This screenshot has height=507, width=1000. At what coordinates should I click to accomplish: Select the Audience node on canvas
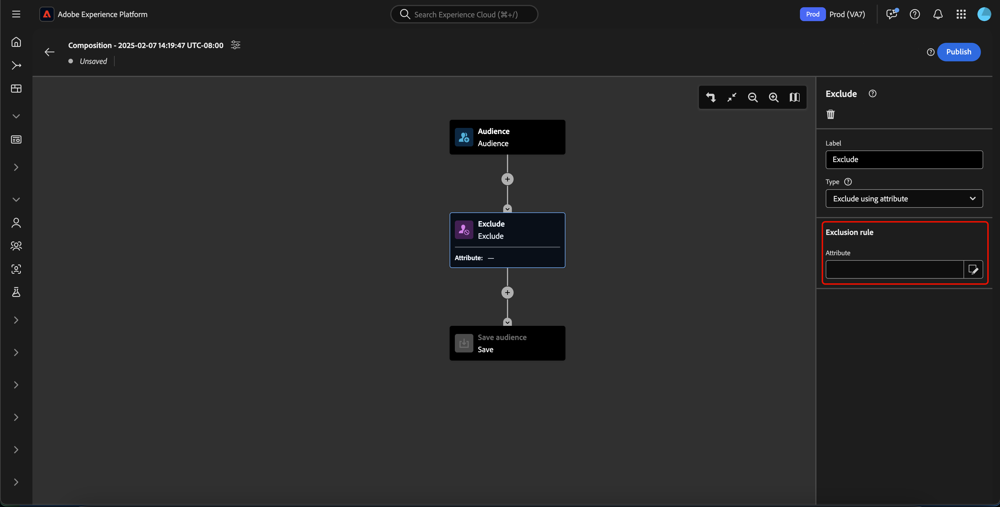click(507, 137)
